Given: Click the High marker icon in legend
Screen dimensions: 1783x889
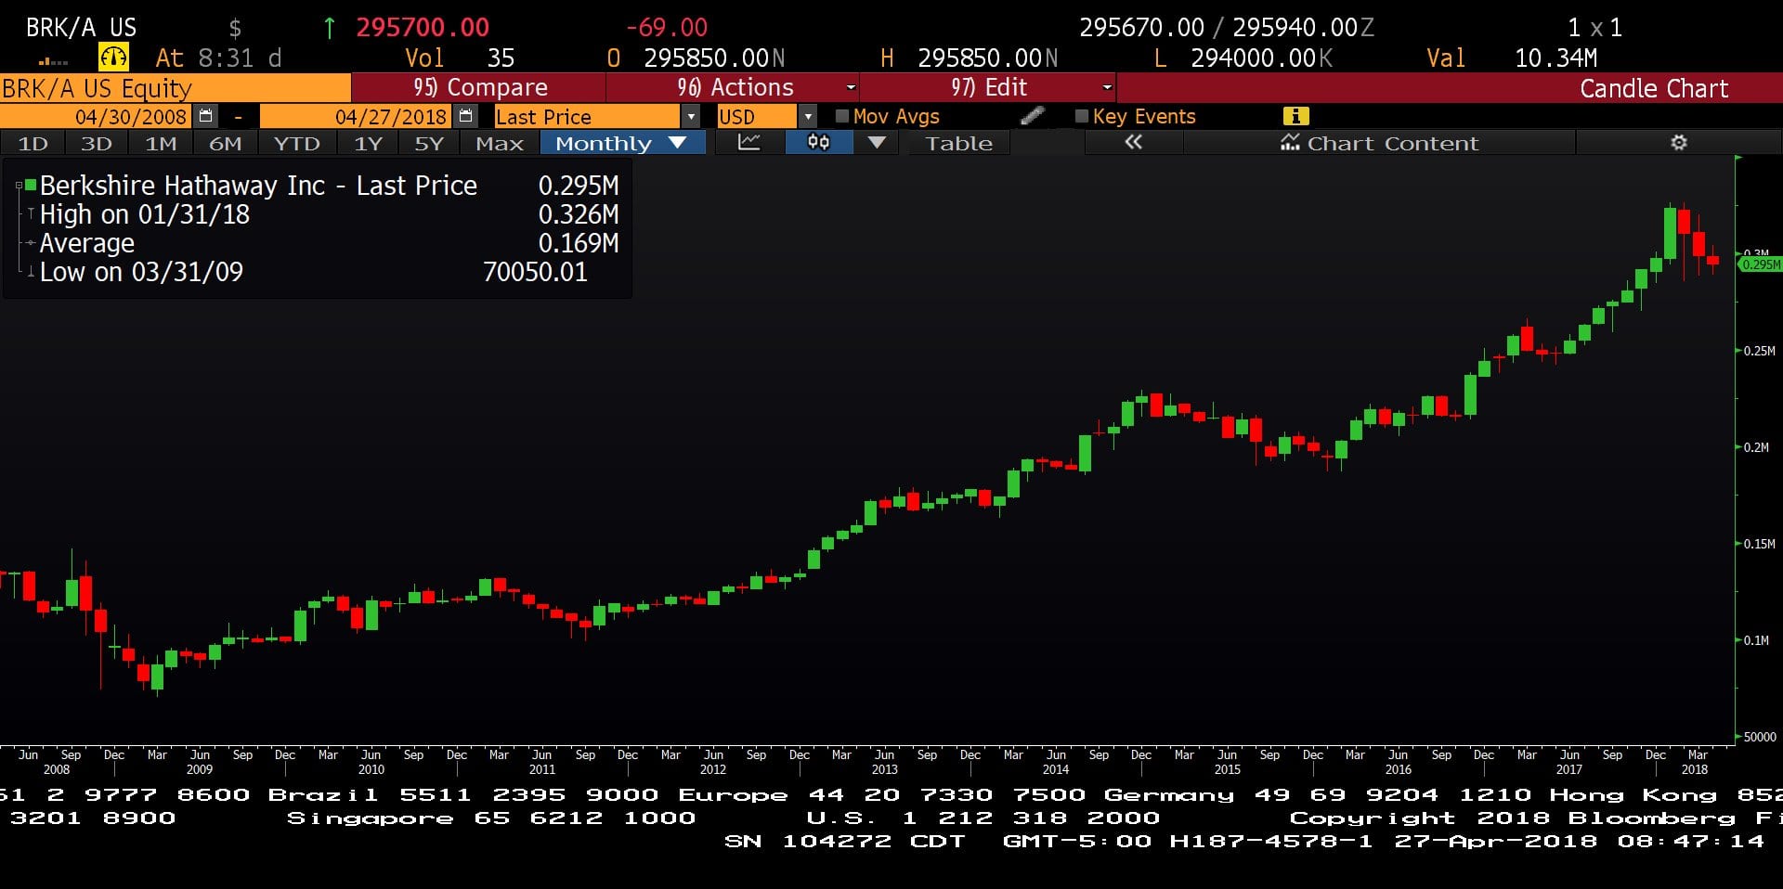Looking at the screenshot, I should 31,214.
